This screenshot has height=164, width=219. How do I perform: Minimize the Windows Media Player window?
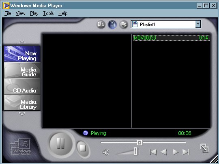pos(200,6)
